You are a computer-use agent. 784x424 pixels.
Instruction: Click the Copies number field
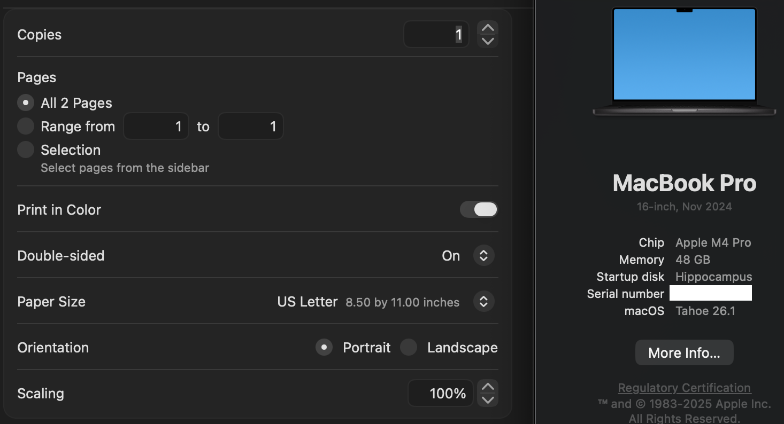436,35
